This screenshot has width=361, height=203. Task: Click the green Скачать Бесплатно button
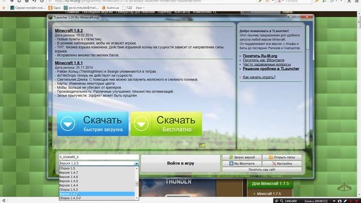(x=166, y=124)
